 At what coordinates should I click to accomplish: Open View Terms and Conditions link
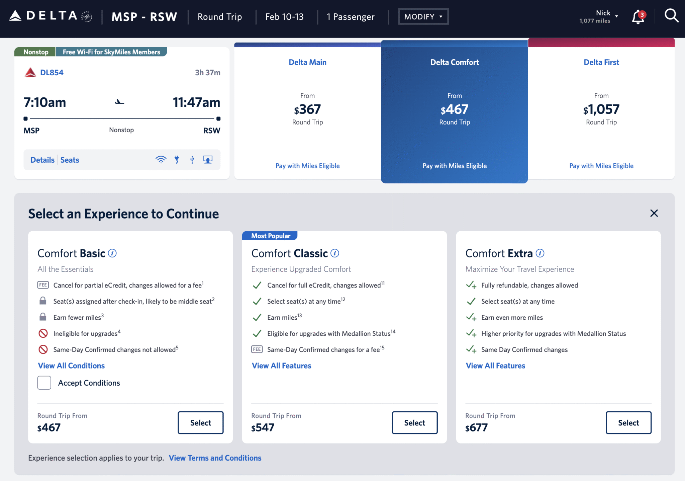[215, 458]
